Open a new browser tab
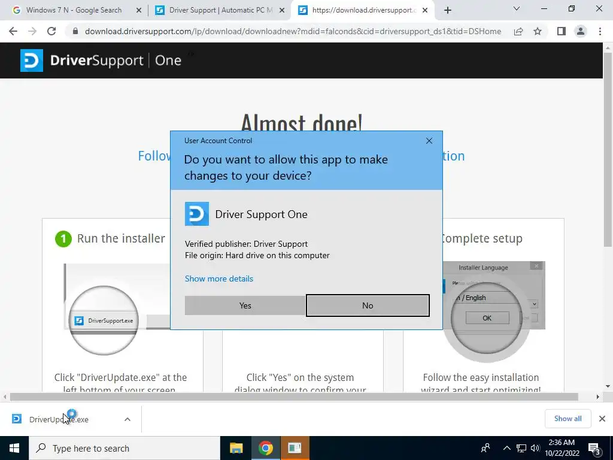Image resolution: width=613 pixels, height=460 pixels. 448,11
